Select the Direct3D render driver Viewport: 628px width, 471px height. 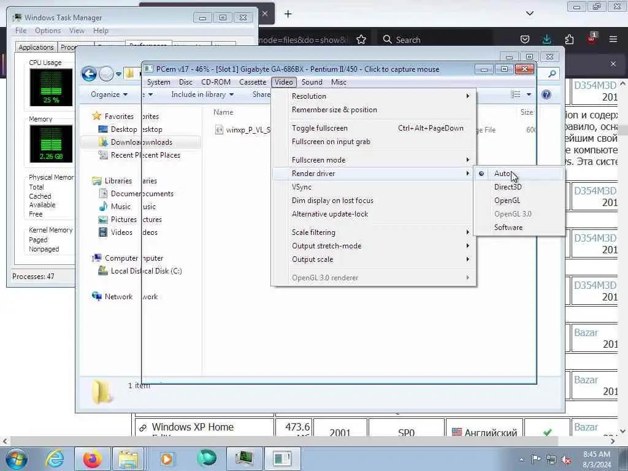pyautogui.click(x=519, y=187)
